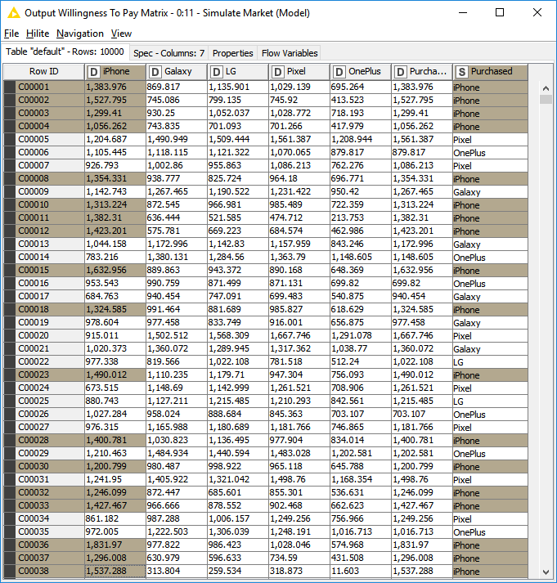
Task: Click iPhone cell 1,537.288 in row C00038
Action: 115,571
